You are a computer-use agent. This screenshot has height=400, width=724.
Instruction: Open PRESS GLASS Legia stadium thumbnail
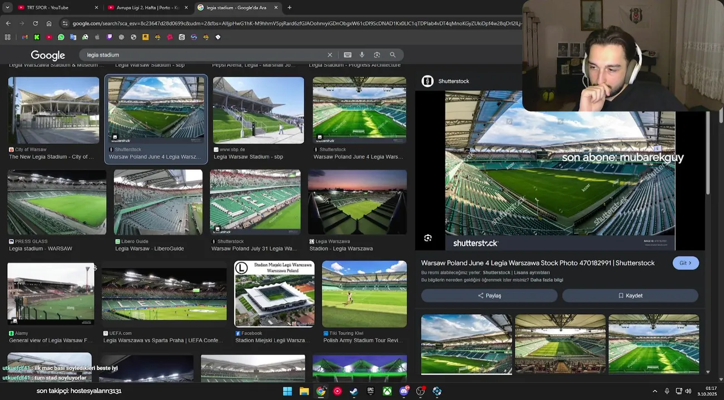[x=57, y=202]
